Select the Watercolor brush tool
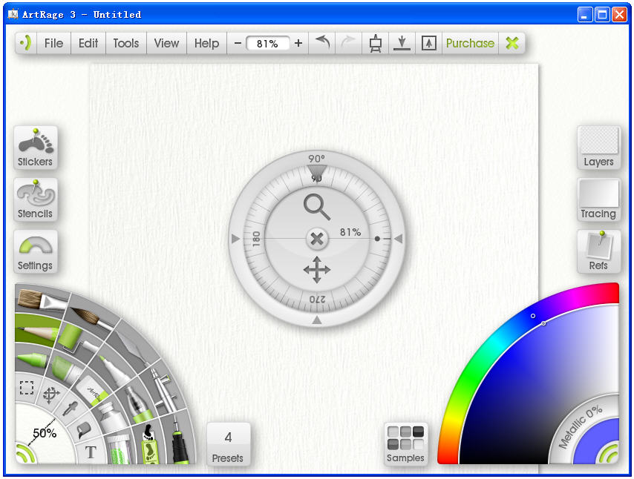This screenshot has width=634, height=479. click(91, 318)
